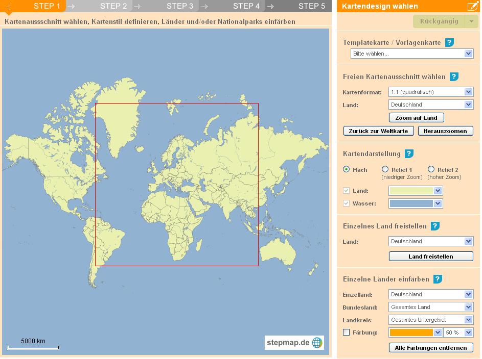The image size is (482, 359).
Task: Click the Alle Färbungen entfernen button
Action: tap(431, 348)
